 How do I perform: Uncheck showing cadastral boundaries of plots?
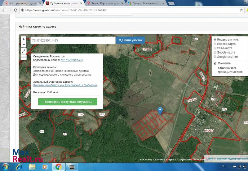pyautogui.click(x=215, y=63)
